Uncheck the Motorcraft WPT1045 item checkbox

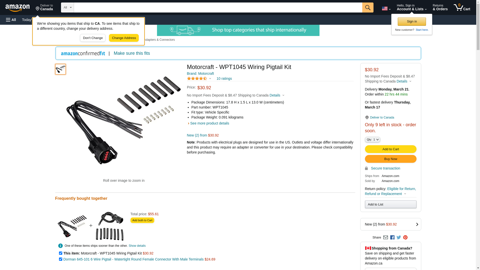pyautogui.click(x=60, y=253)
